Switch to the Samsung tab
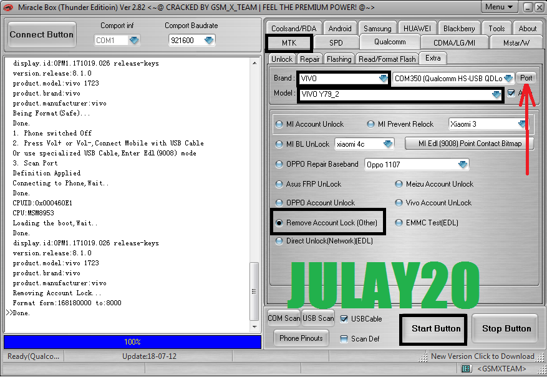This screenshot has height=377, width=547. click(x=377, y=29)
